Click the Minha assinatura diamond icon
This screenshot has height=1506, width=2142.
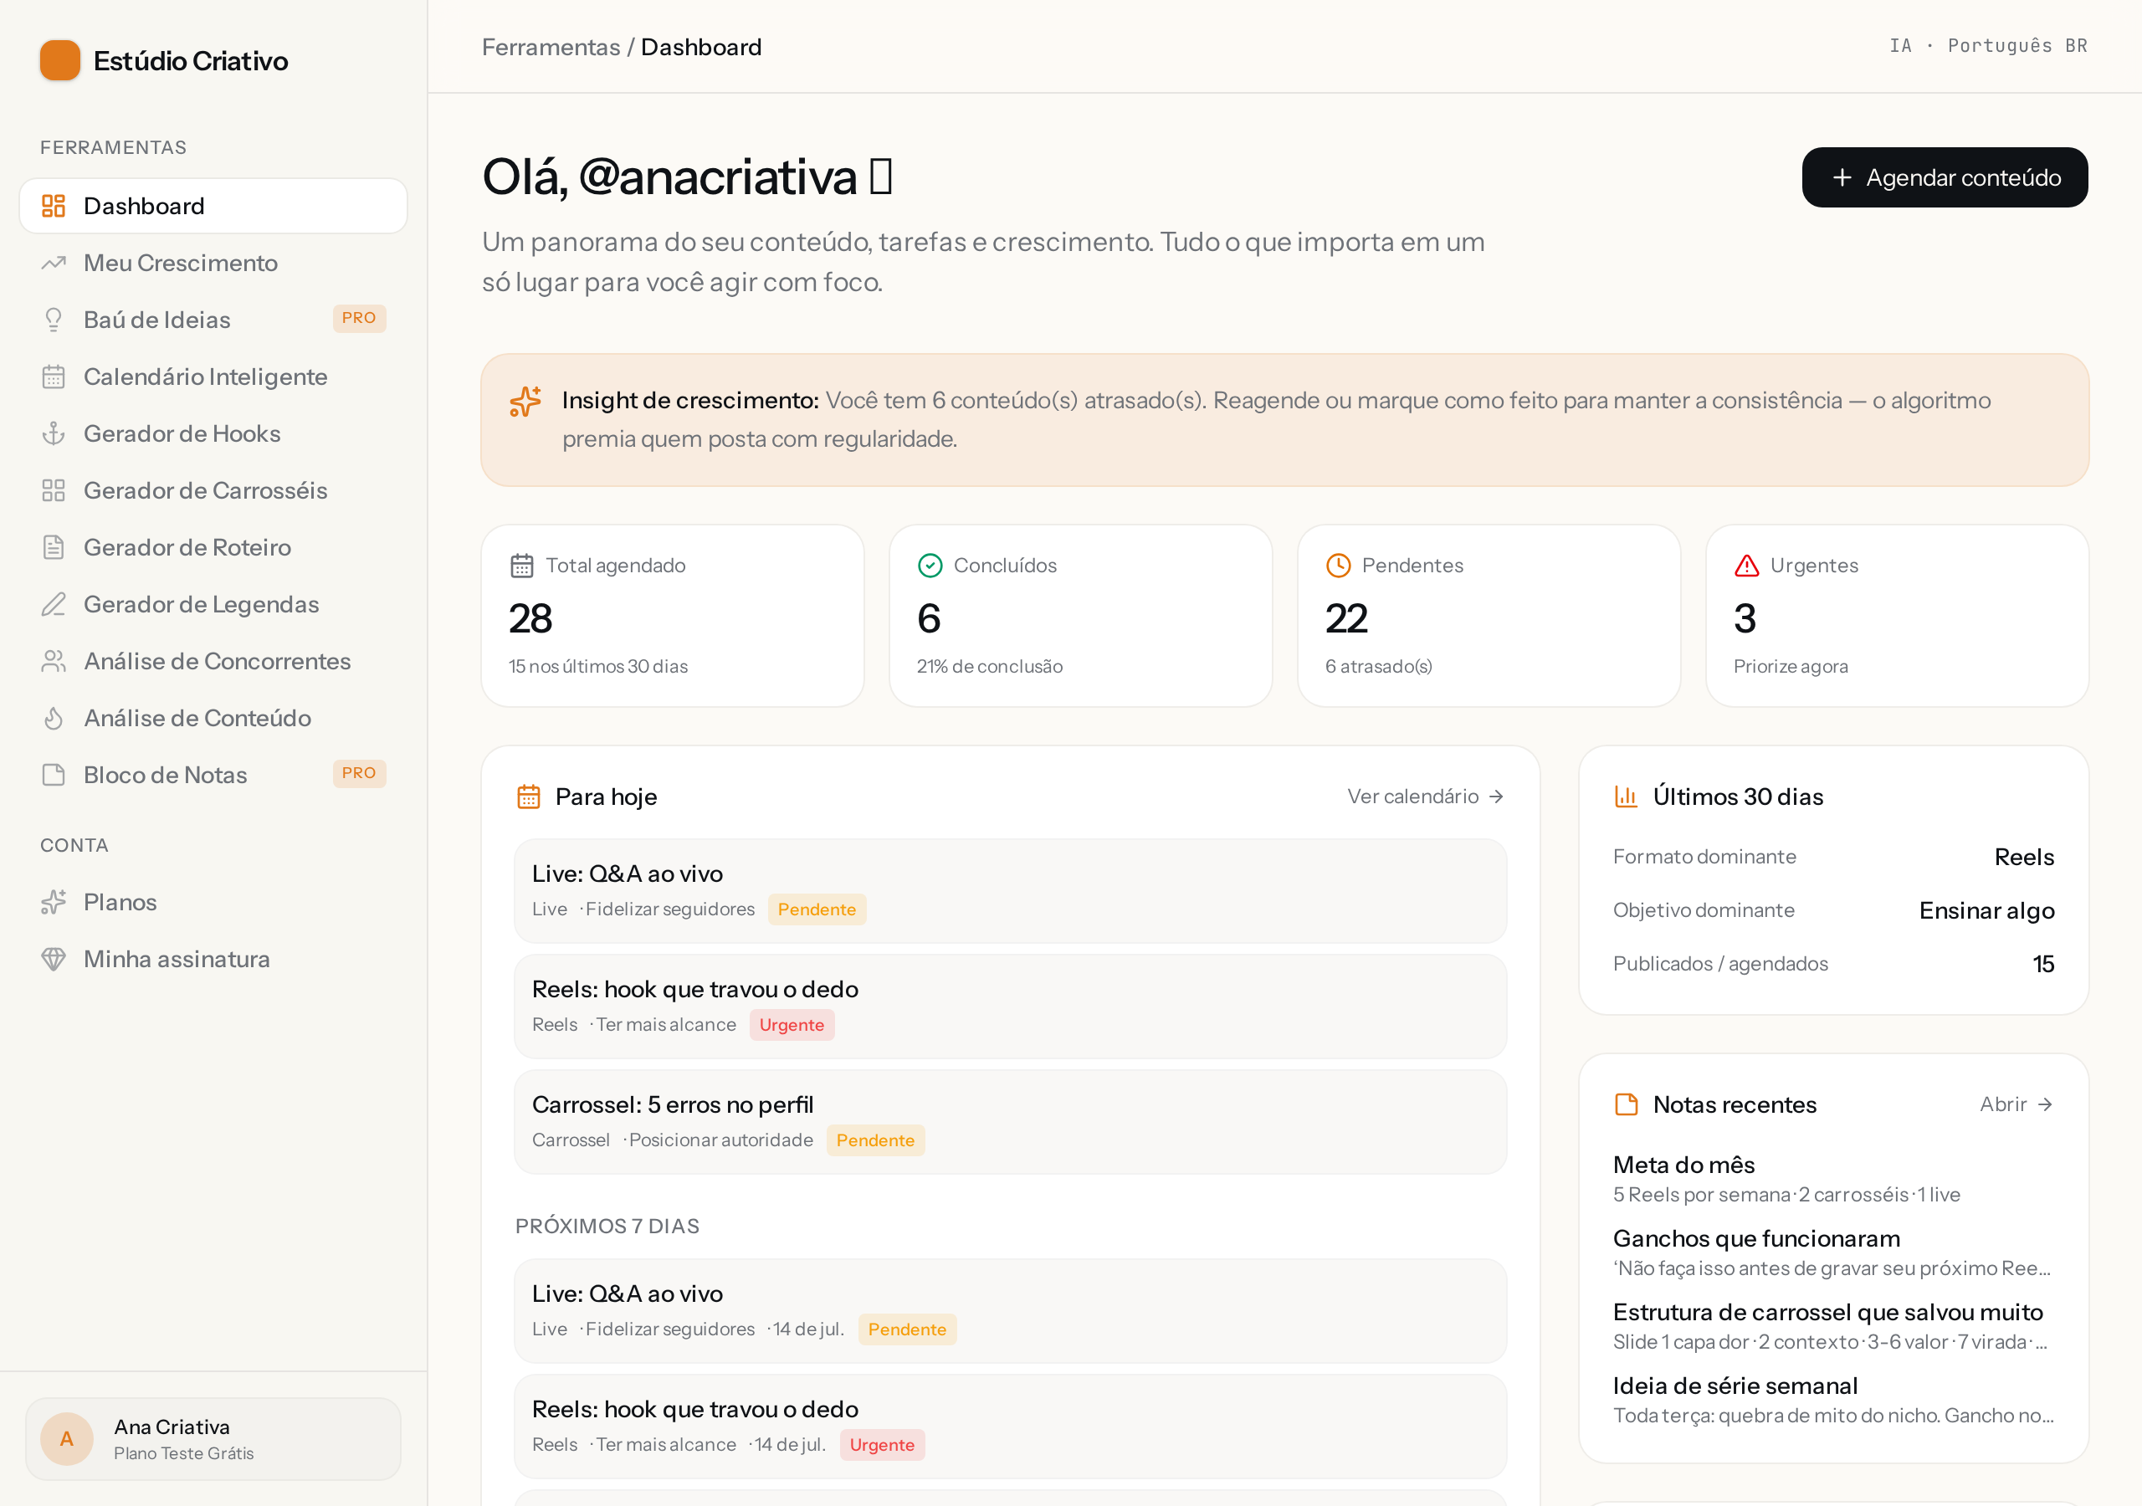coord(54,959)
